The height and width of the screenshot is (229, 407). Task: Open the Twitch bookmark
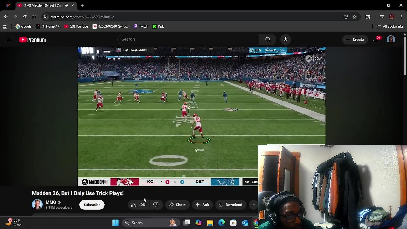click(141, 26)
